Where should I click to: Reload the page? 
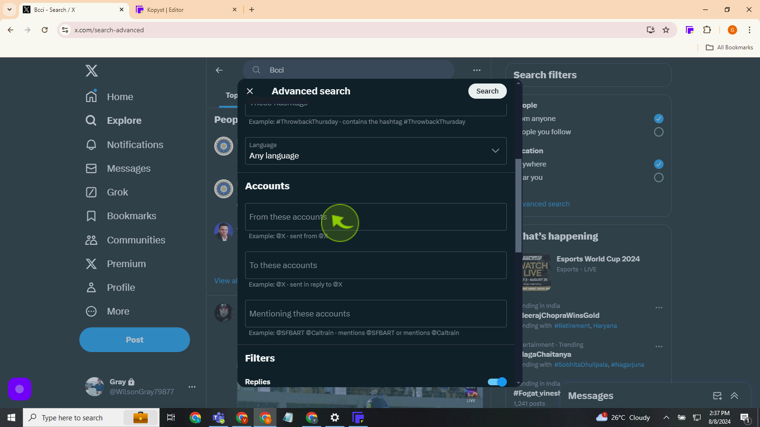[x=45, y=30]
